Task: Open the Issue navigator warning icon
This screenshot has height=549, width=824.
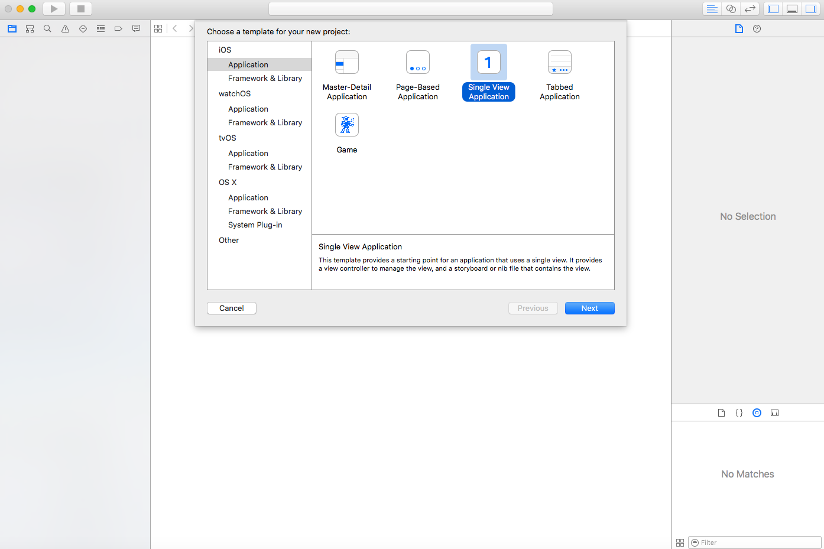Action: tap(65, 28)
